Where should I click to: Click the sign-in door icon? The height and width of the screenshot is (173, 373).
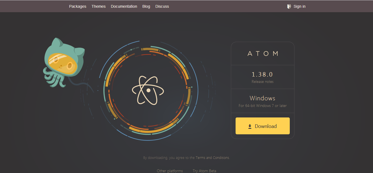pyautogui.click(x=289, y=6)
